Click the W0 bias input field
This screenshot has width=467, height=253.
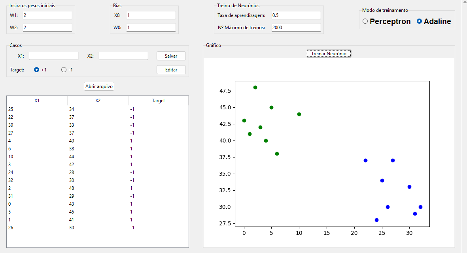click(151, 28)
